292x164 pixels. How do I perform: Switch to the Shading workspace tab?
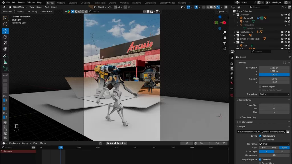point(112,3)
